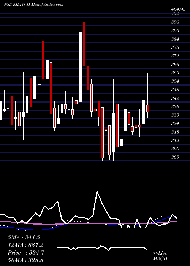Viewport: 190px width, 266px height.
Task: Select the Price : 334.7 reading
Action: pyautogui.click(x=26, y=253)
